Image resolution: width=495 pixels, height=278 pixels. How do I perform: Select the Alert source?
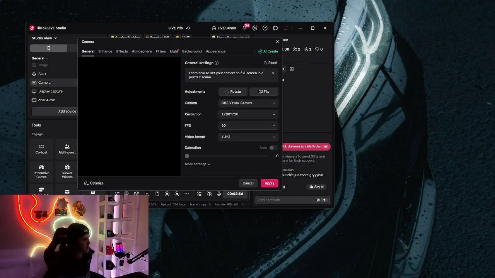click(42, 74)
